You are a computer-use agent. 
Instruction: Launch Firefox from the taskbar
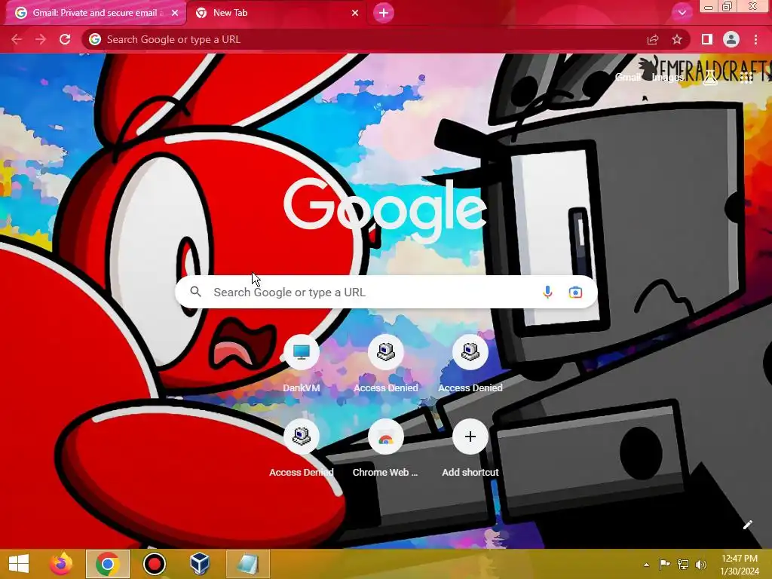pos(61,564)
